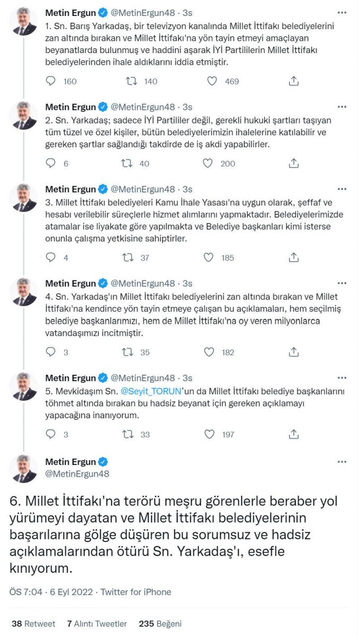Reply to the first tweet in thread

tap(50, 81)
